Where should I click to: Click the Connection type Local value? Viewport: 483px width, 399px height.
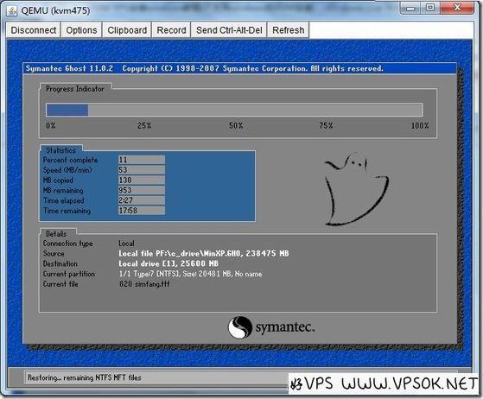pyautogui.click(x=126, y=244)
